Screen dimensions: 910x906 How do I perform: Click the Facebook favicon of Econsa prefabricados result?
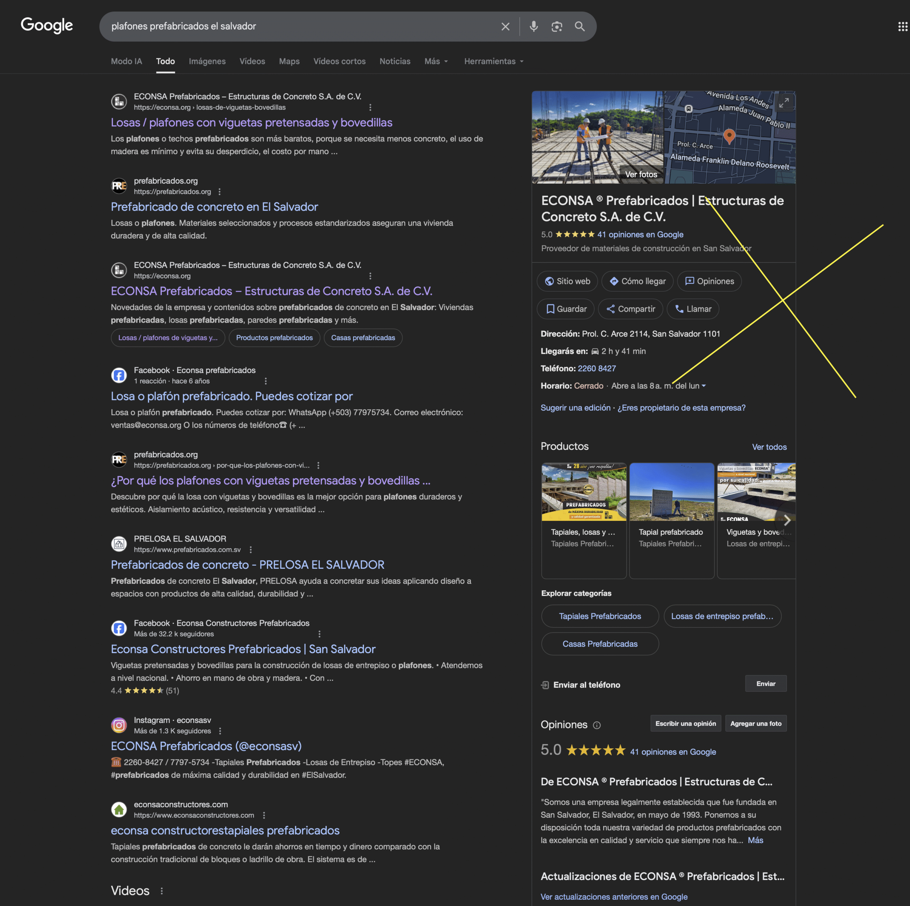pyautogui.click(x=119, y=375)
